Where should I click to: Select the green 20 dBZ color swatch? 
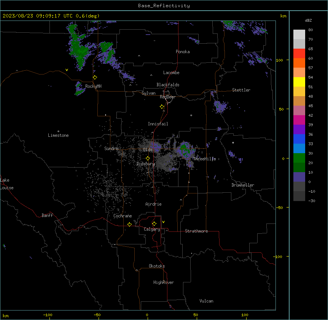[x=299, y=158]
